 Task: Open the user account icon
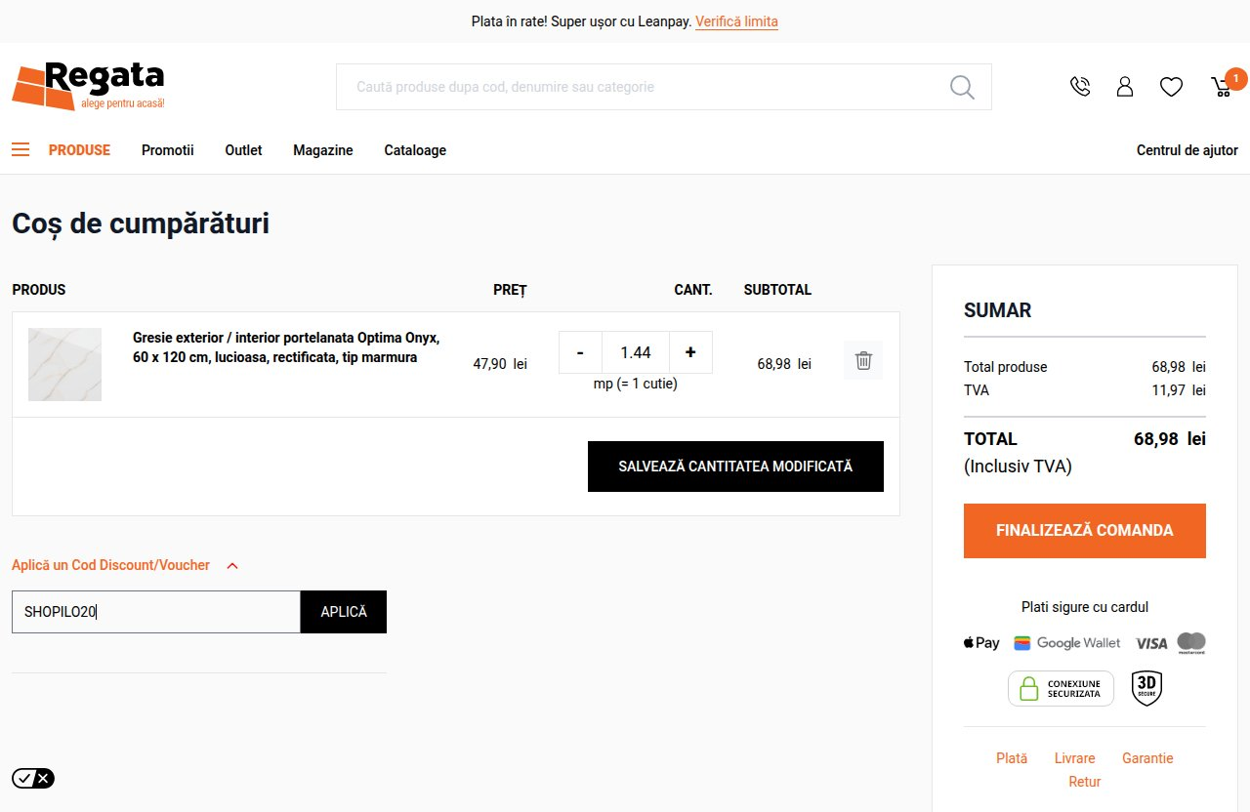coord(1125,87)
